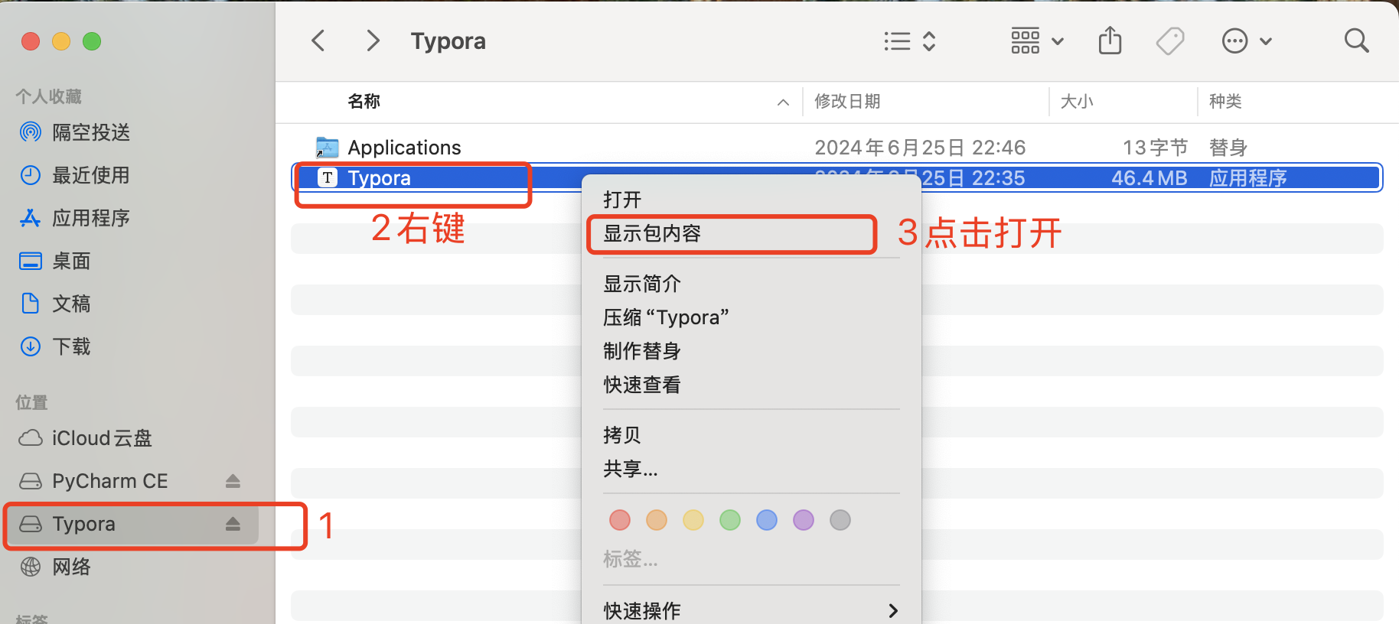The height and width of the screenshot is (624, 1399).
Task: Click the 13字节 size value
Action: [1155, 147]
